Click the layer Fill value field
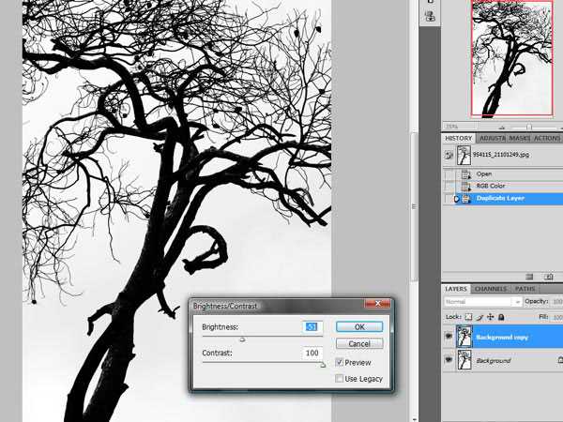This screenshot has height=422, width=563. coord(557,317)
